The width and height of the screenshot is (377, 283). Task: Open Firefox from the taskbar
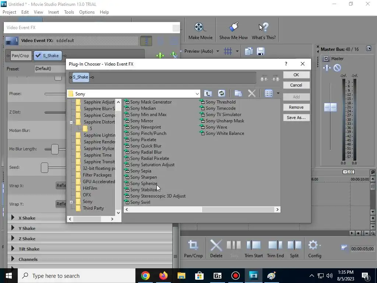tap(163, 276)
